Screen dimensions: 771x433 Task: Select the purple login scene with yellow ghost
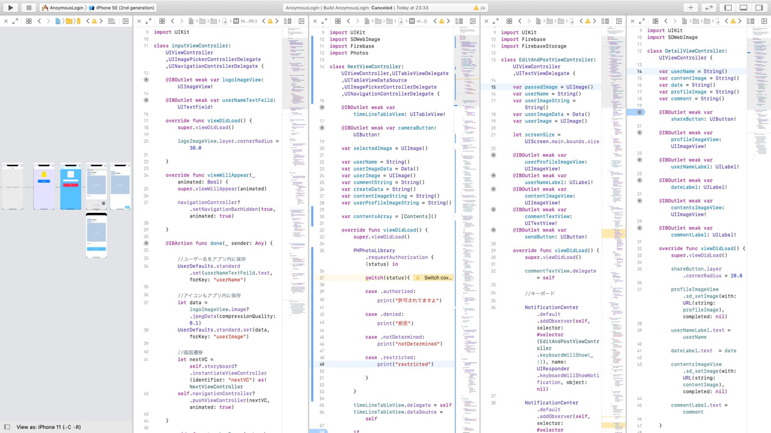tap(44, 186)
